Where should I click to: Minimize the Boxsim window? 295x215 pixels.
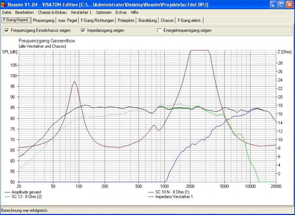273,5
